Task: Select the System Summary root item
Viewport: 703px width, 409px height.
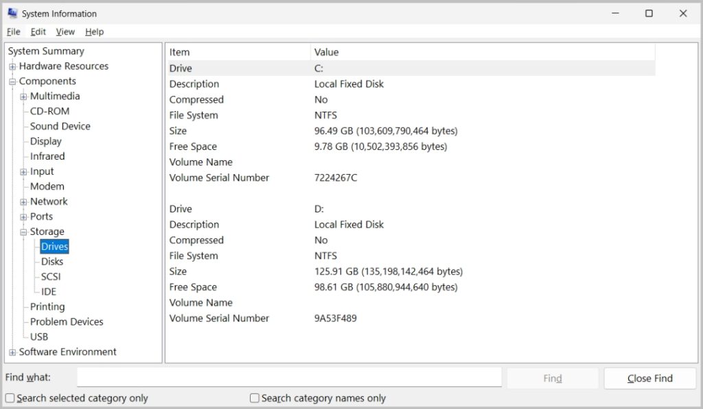Action: coord(46,51)
